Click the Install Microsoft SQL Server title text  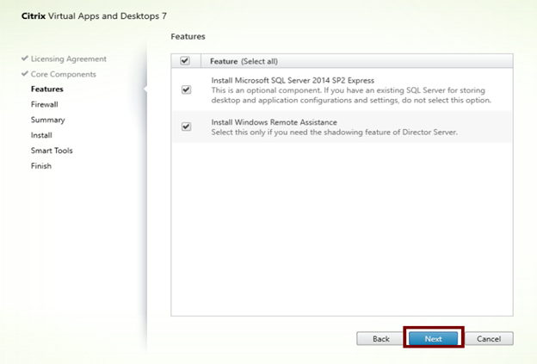pyautogui.click(x=293, y=81)
